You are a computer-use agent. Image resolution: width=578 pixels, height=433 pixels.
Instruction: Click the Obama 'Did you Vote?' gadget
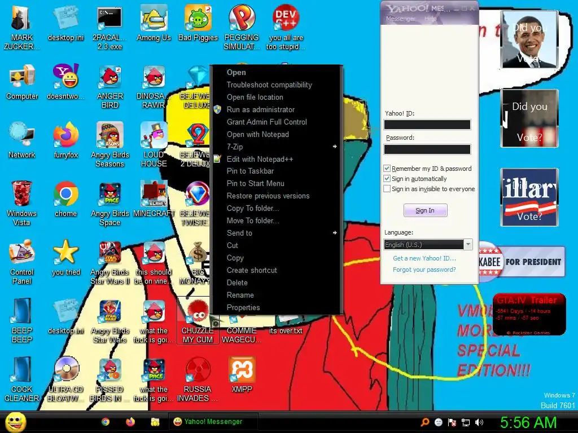point(529,39)
